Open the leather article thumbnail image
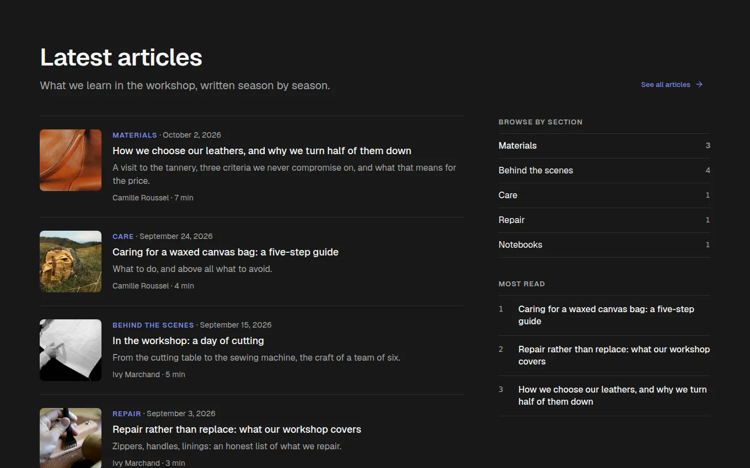750x468 pixels. (x=71, y=160)
